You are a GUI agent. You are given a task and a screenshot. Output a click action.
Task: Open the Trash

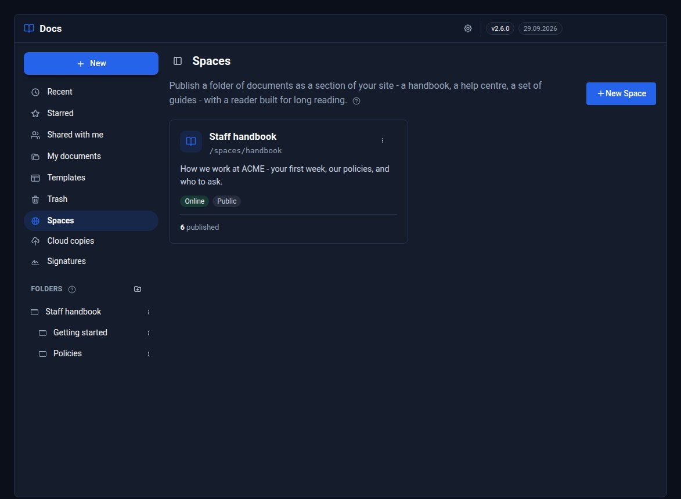[91, 199]
